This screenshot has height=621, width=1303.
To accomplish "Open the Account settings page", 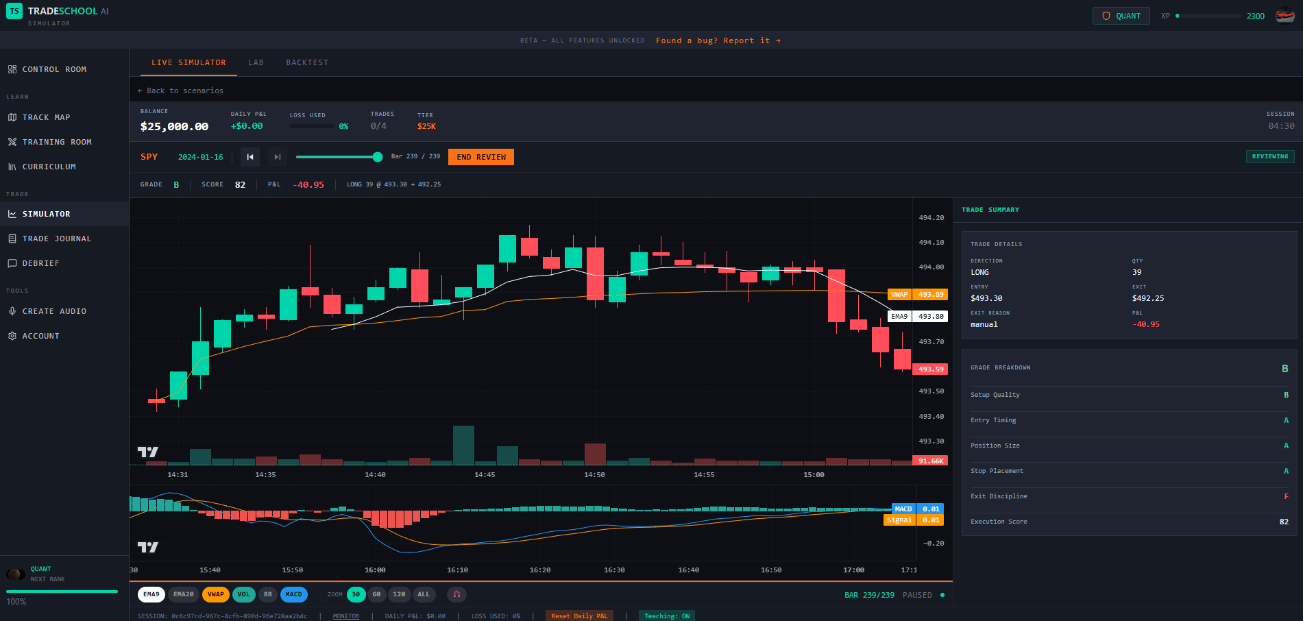I will tap(40, 336).
